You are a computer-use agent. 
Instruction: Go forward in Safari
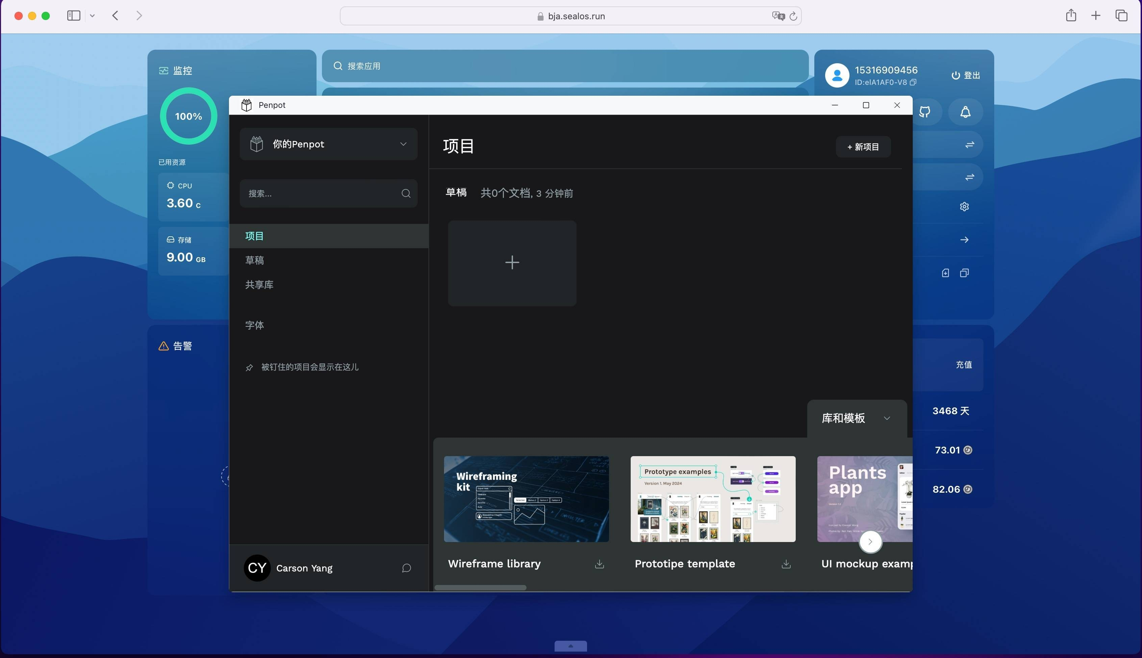click(x=139, y=16)
